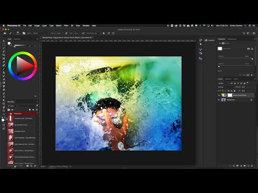Viewport: 258px width, 193px height.
Task: Toggle the mask enable/disable eye in Properties
Action: pyautogui.click(x=248, y=75)
